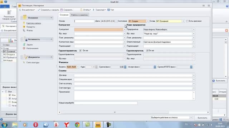Collapse the "Активность" sidebar section
This screenshot has height=128, width=229.
click(51, 39)
